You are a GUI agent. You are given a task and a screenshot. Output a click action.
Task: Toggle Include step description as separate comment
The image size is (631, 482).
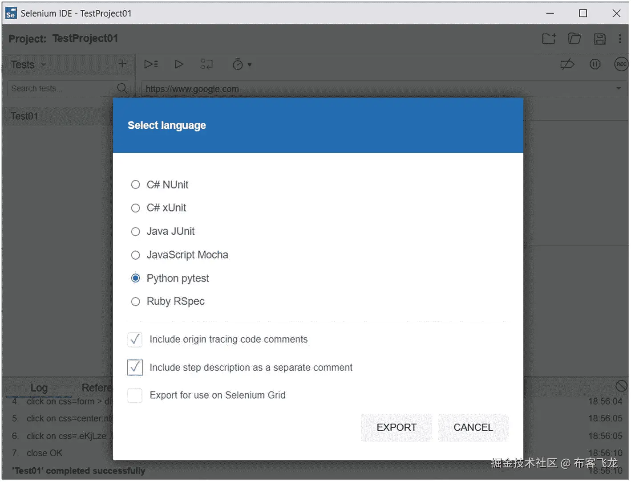point(135,368)
